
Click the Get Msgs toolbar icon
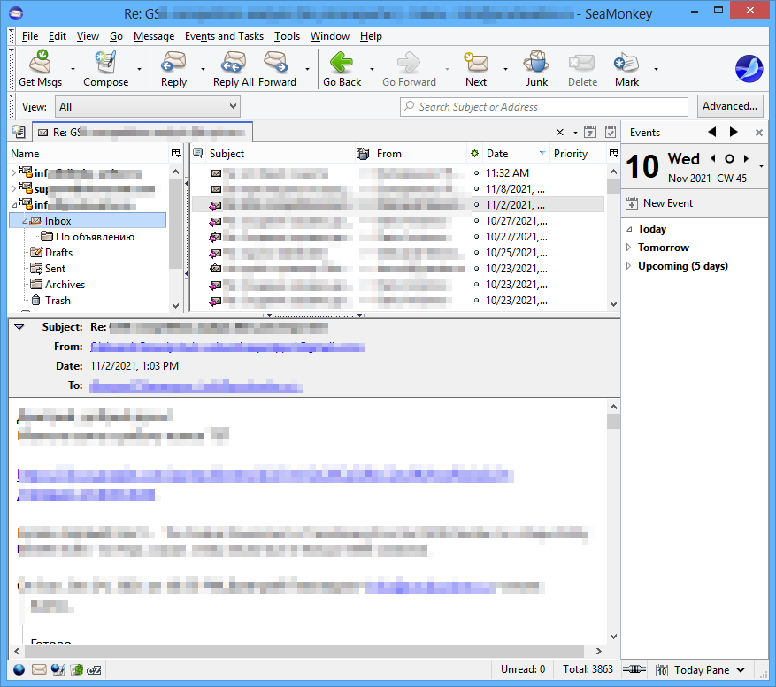40,68
